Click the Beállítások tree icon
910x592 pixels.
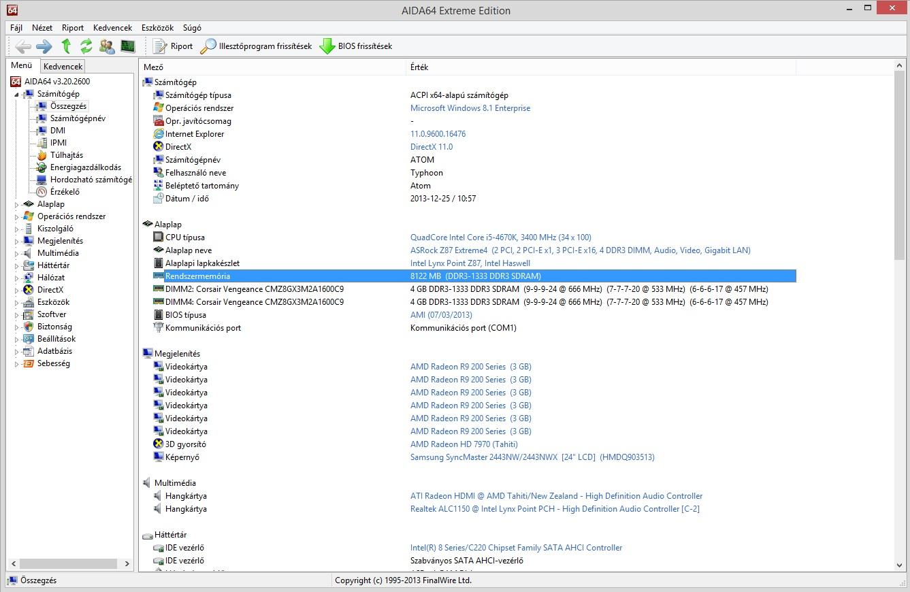pos(29,339)
